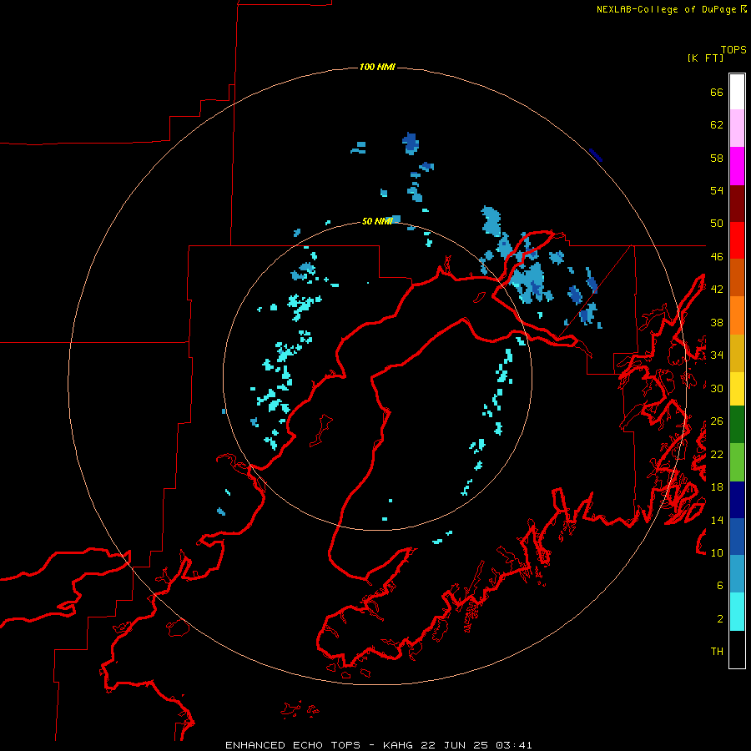751x751 pixels.
Task: Click the cyan 10 kft swatch
Action: click(737, 612)
